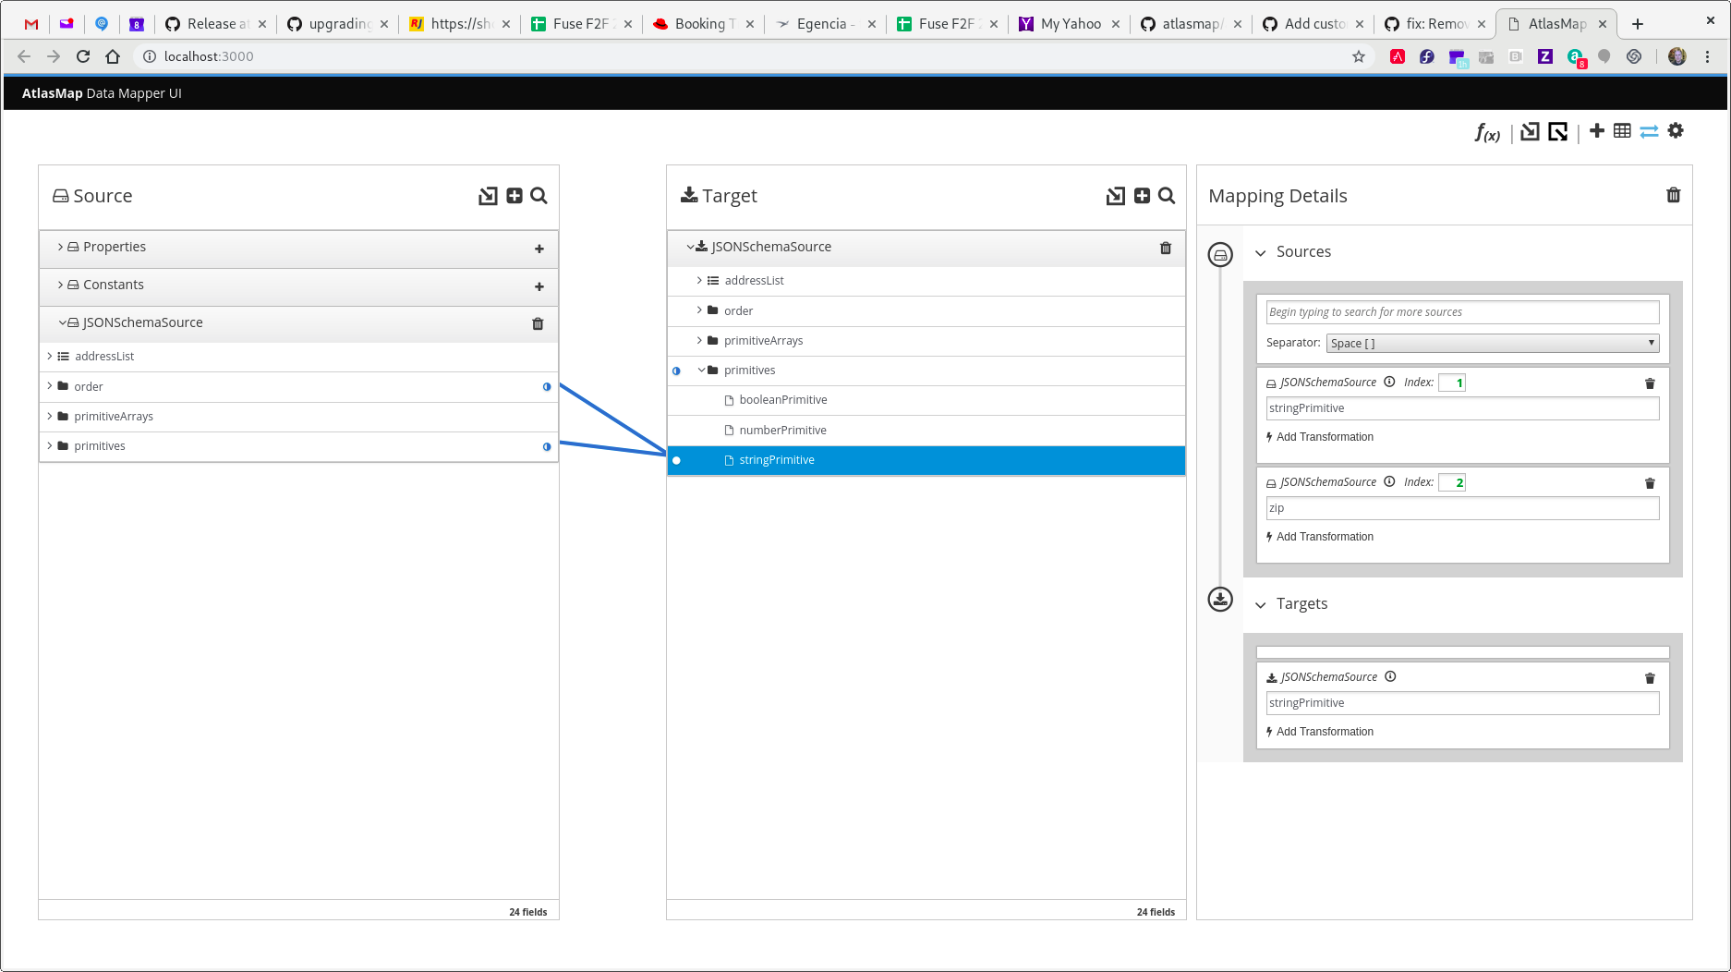This screenshot has height=972, width=1731.
Task: Toggle the mapping preview arrows icon
Action: pyautogui.click(x=1649, y=130)
